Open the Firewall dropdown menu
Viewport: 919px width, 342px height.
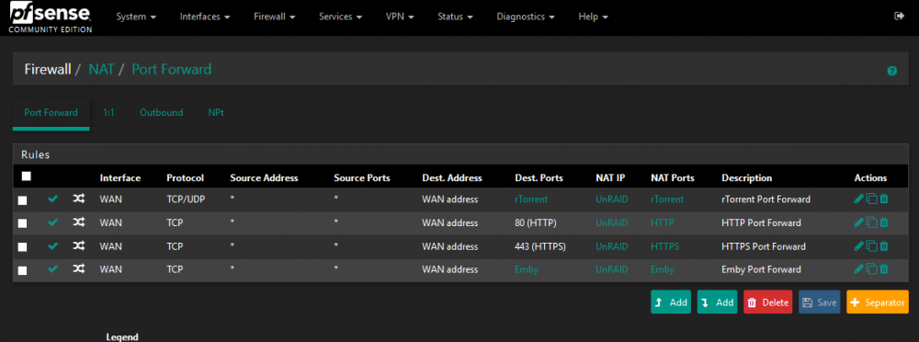point(274,17)
